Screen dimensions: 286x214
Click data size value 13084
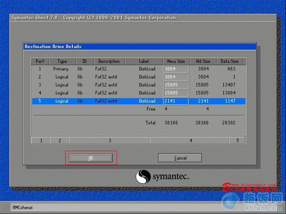coord(229,93)
